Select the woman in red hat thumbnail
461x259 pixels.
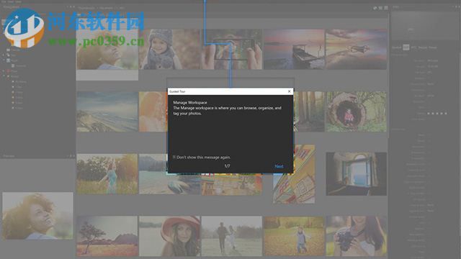170,236
